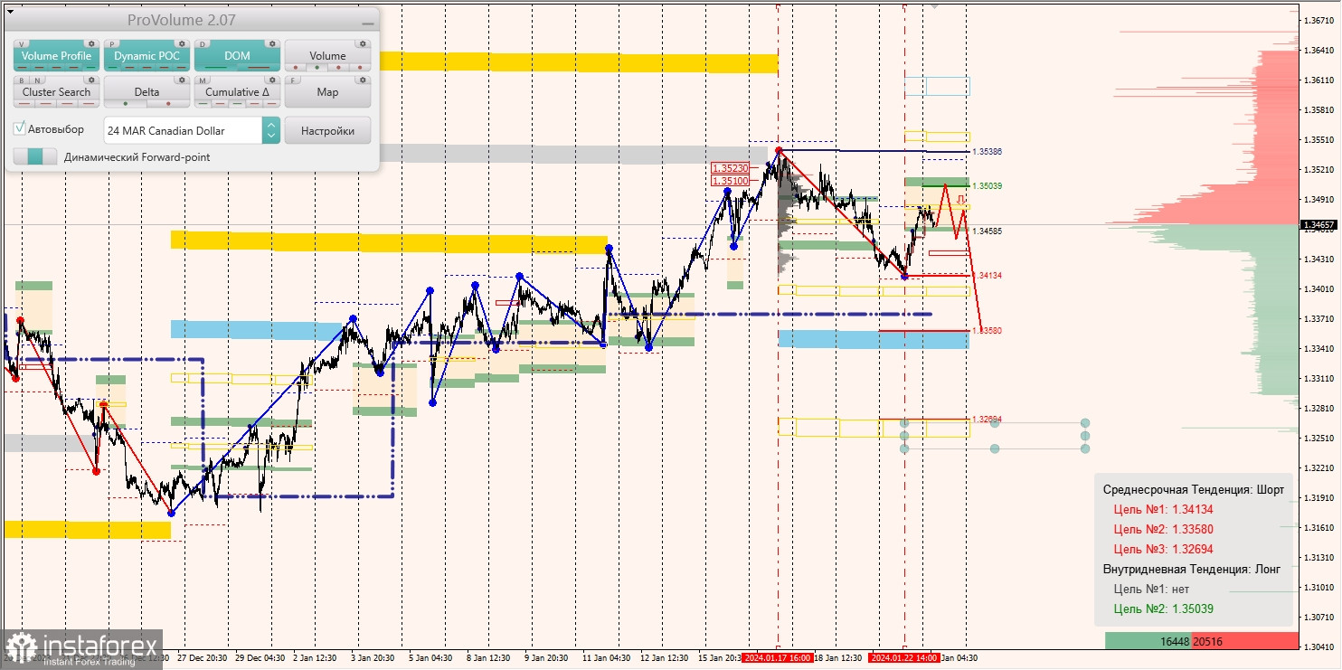Image resolution: width=1342 pixels, height=670 pixels.
Task: Open Map gear settings
Action: pos(363,80)
